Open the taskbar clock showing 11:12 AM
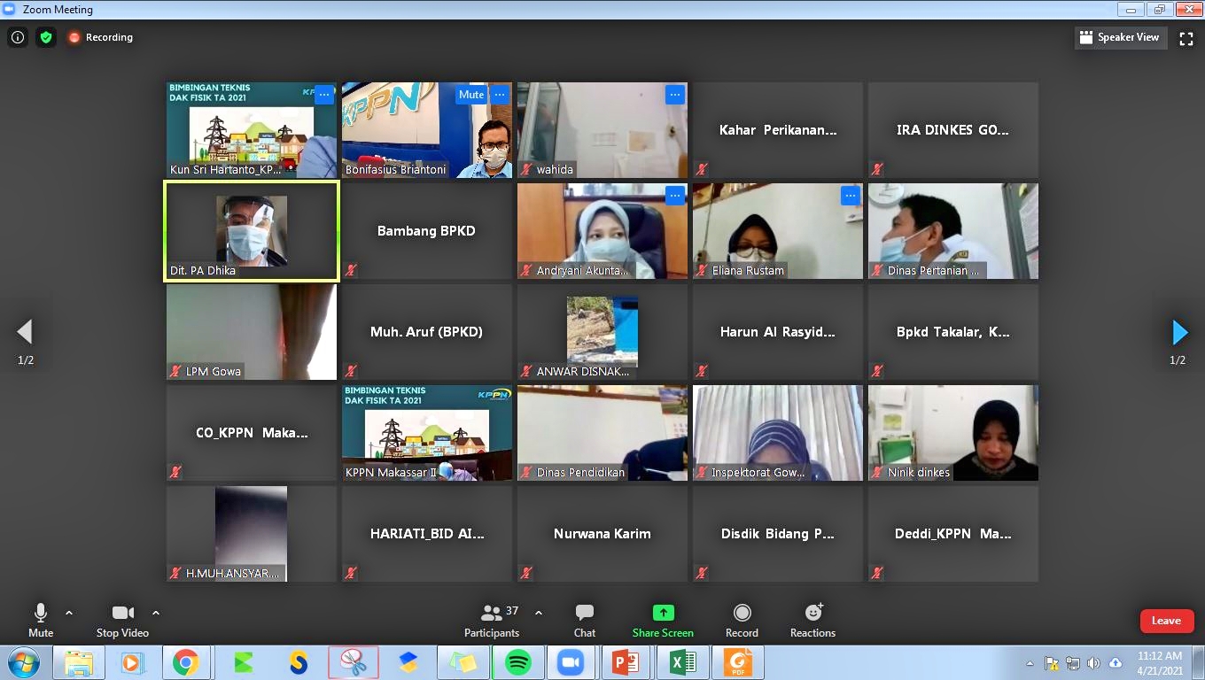The height and width of the screenshot is (680, 1205). click(1160, 663)
